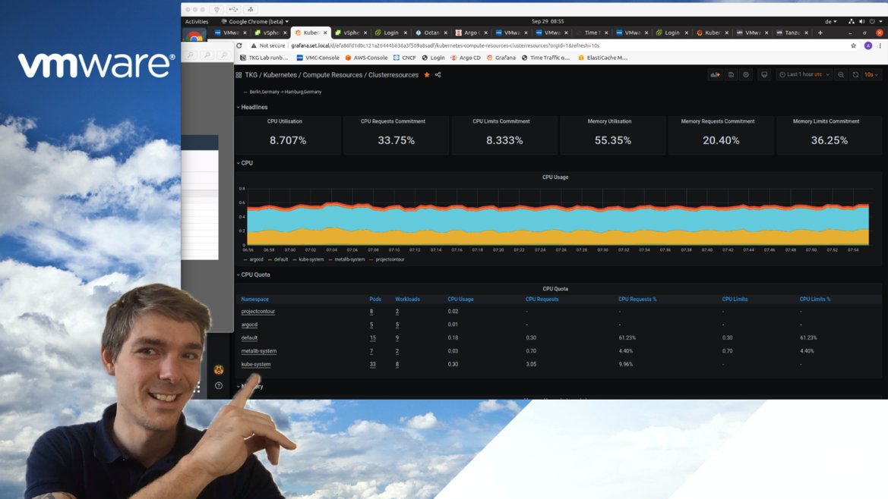Open the CNCF bookmark
888x499 pixels.
pyautogui.click(x=404, y=58)
